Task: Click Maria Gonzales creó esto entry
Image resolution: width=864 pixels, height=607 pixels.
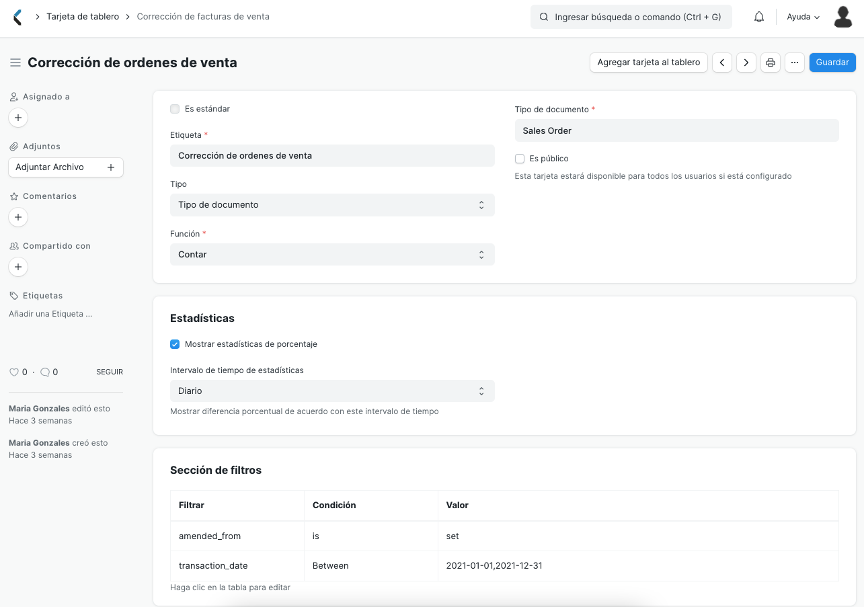Action: [58, 449]
